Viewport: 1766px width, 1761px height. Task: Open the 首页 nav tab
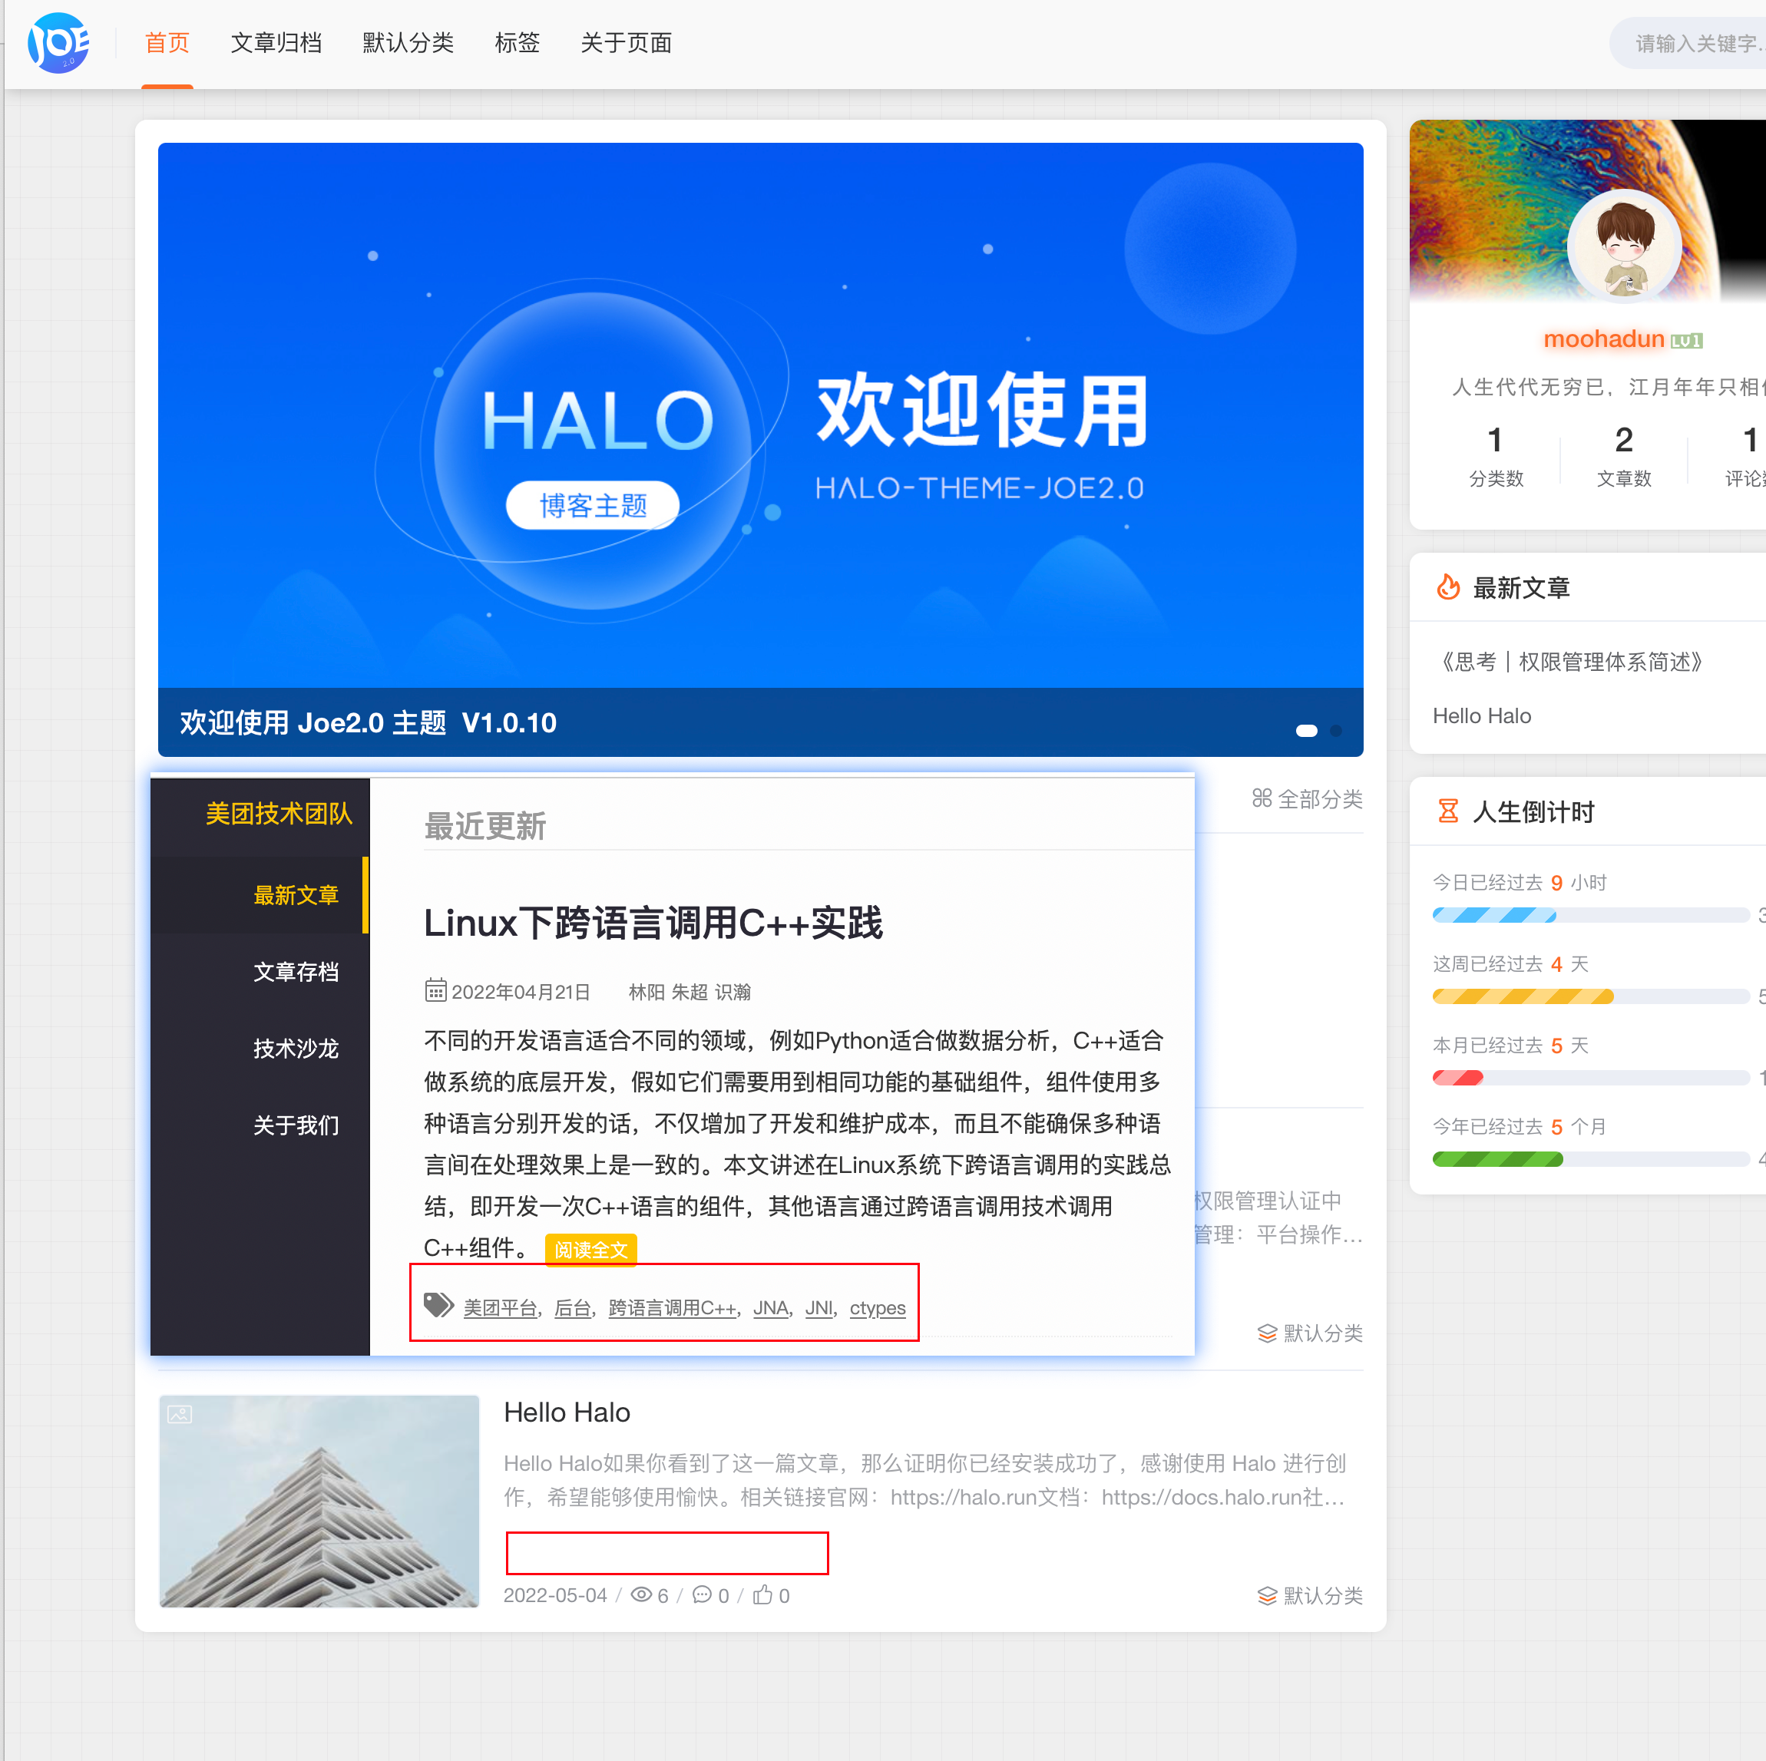coord(167,43)
